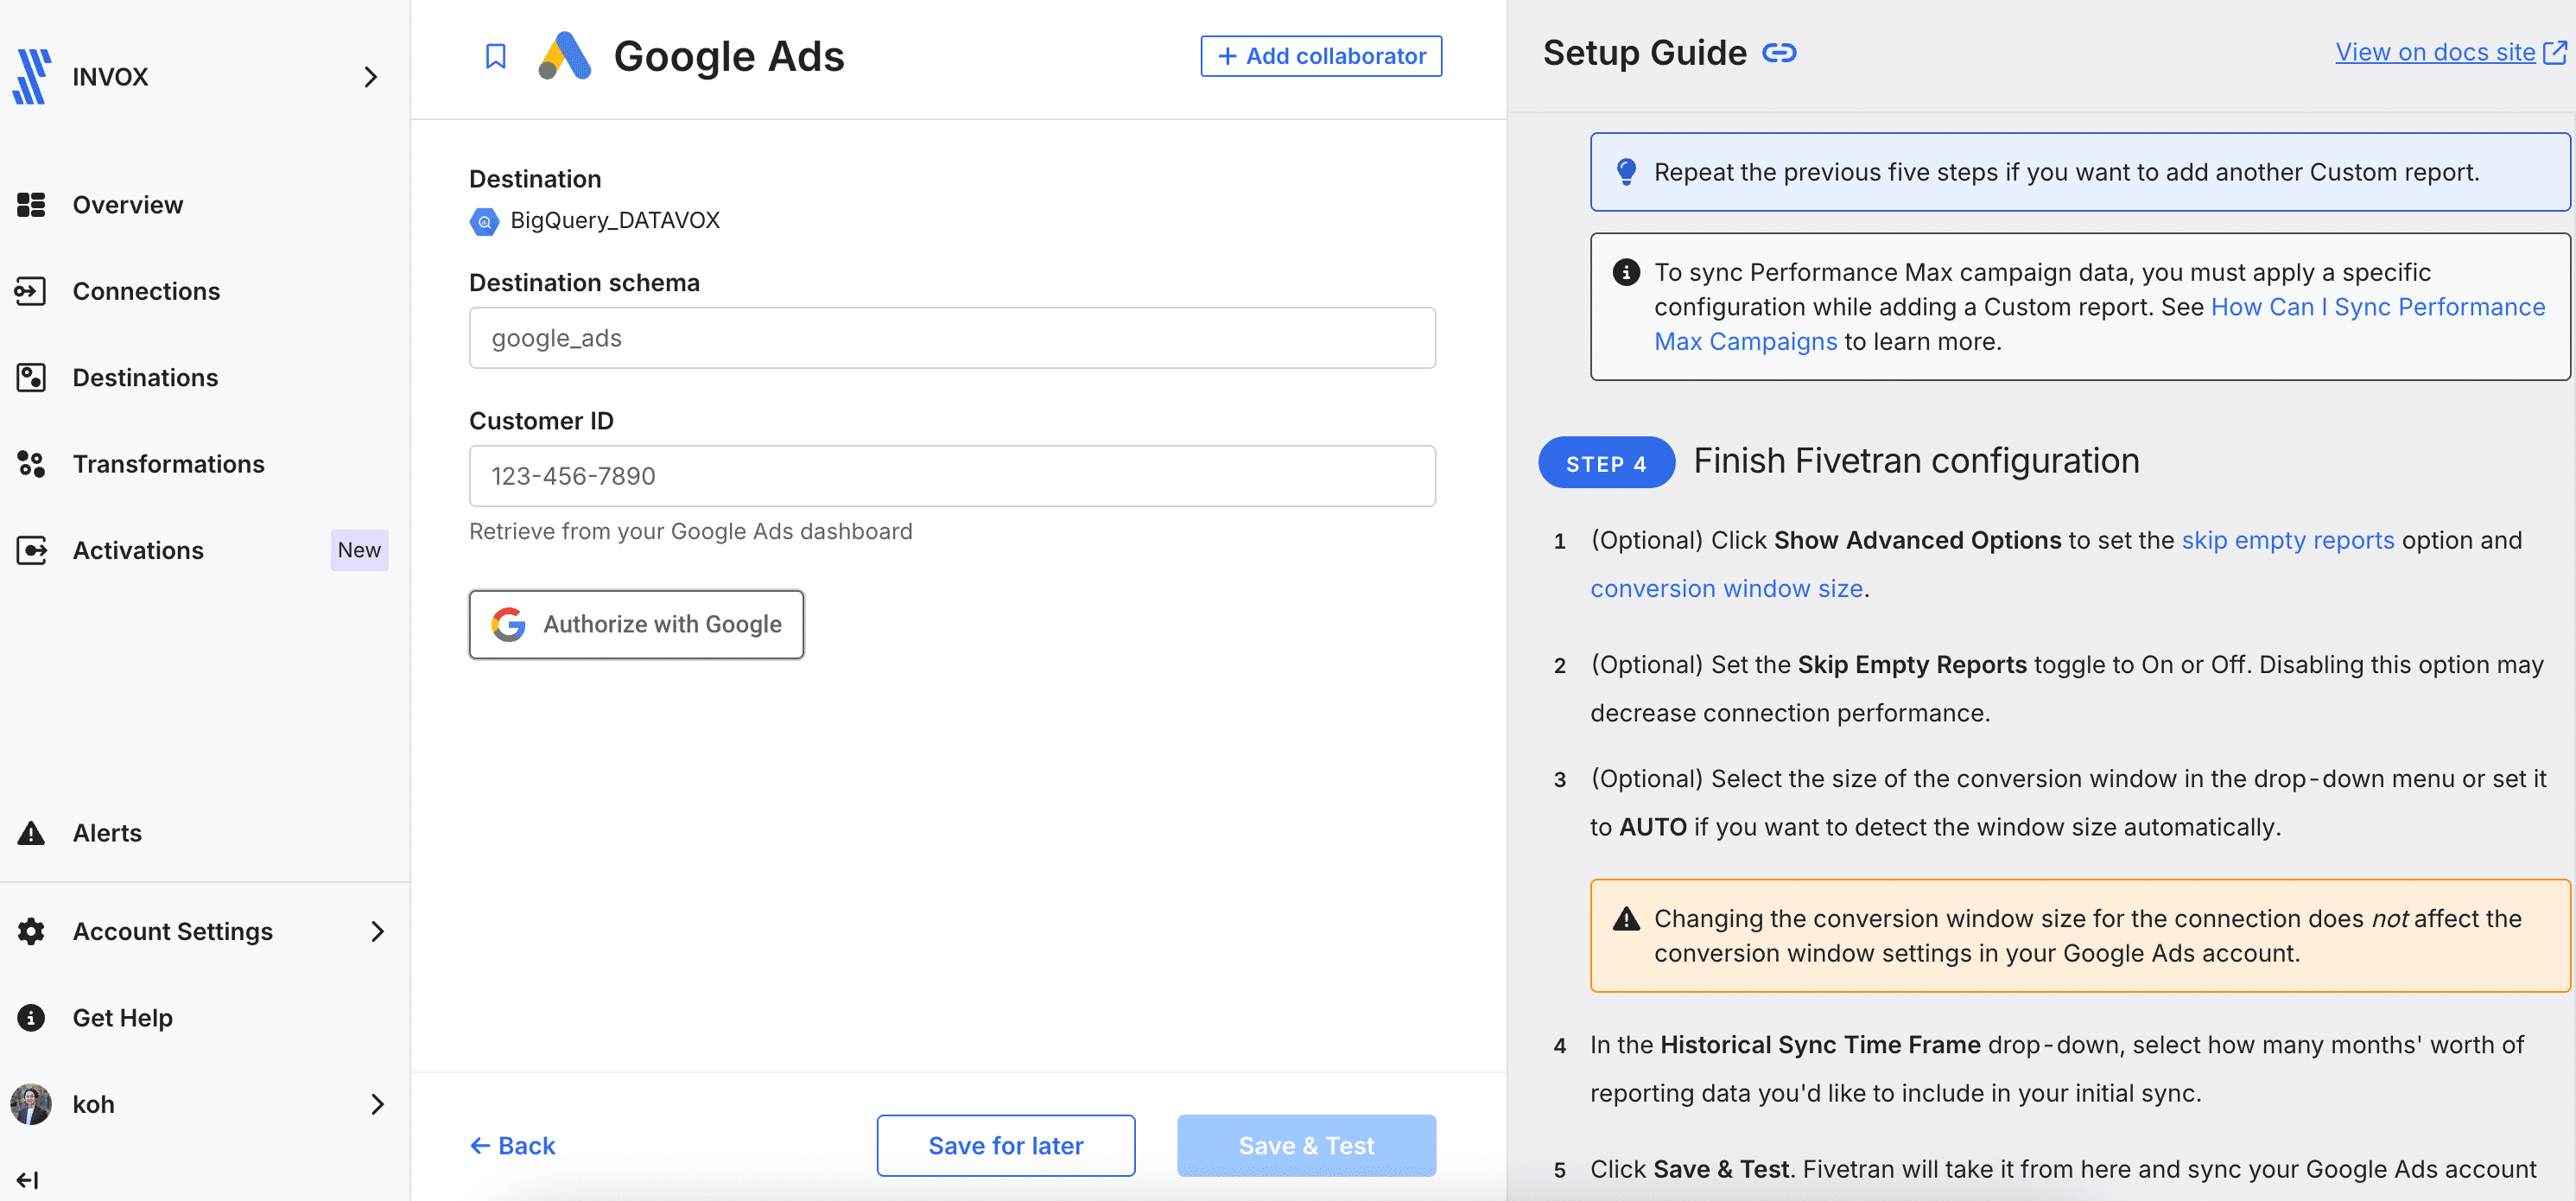Click the Alerts warning triangle icon

tap(31, 833)
